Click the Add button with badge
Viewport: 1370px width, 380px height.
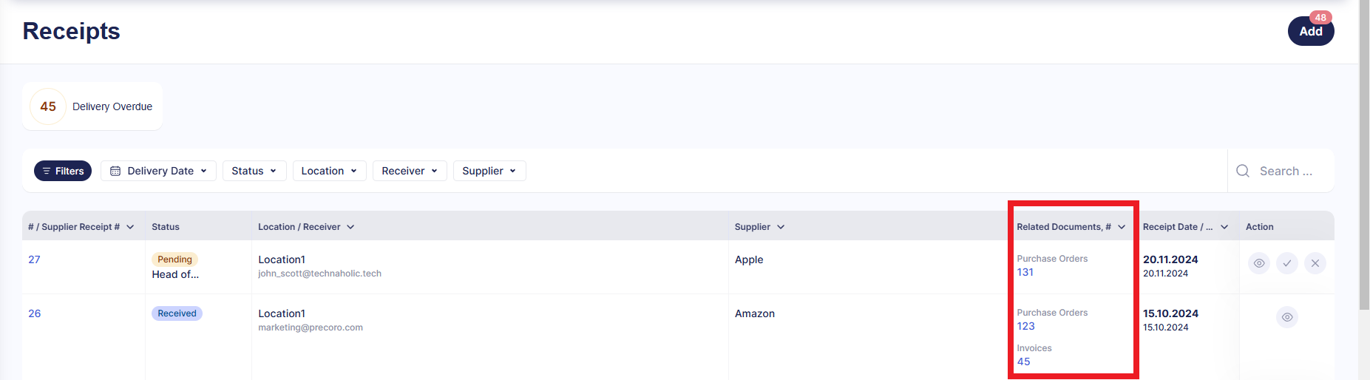[x=1311, y=31]
